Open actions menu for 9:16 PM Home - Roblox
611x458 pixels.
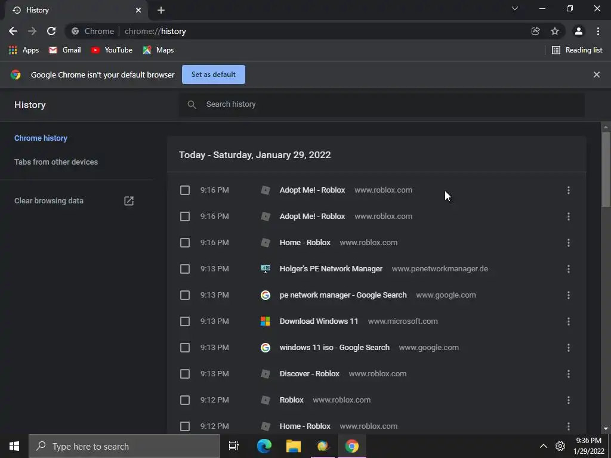(569, 243)
